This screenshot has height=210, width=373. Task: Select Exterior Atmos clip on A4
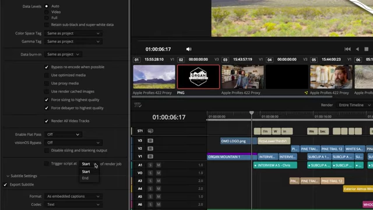[358, 189]
